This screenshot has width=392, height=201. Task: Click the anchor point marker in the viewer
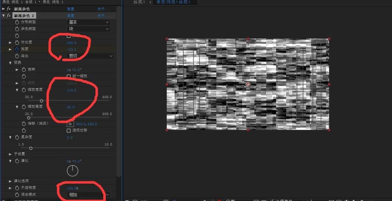click(x=248, y=85)
